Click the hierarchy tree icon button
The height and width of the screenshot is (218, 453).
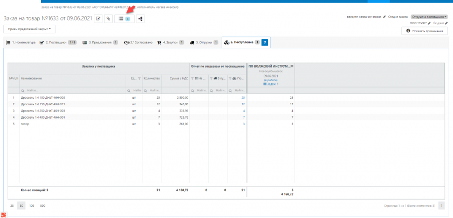(x=141, y=19)
